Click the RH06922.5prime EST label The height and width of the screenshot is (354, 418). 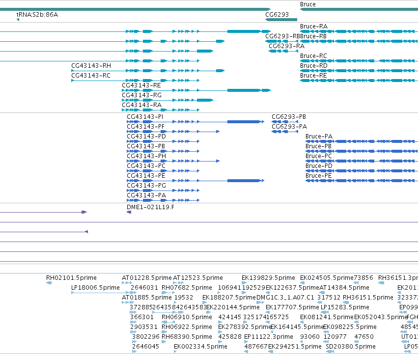tap(187, 327)
